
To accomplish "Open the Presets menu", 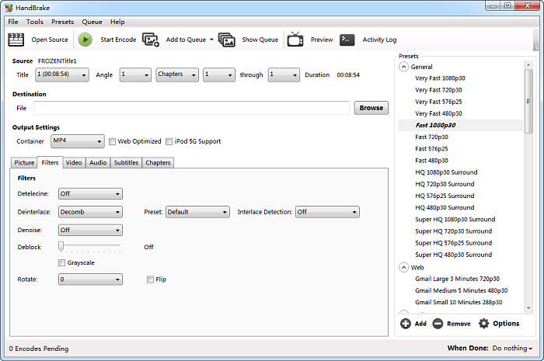I will pyautogui.click(x=62, y=22).
